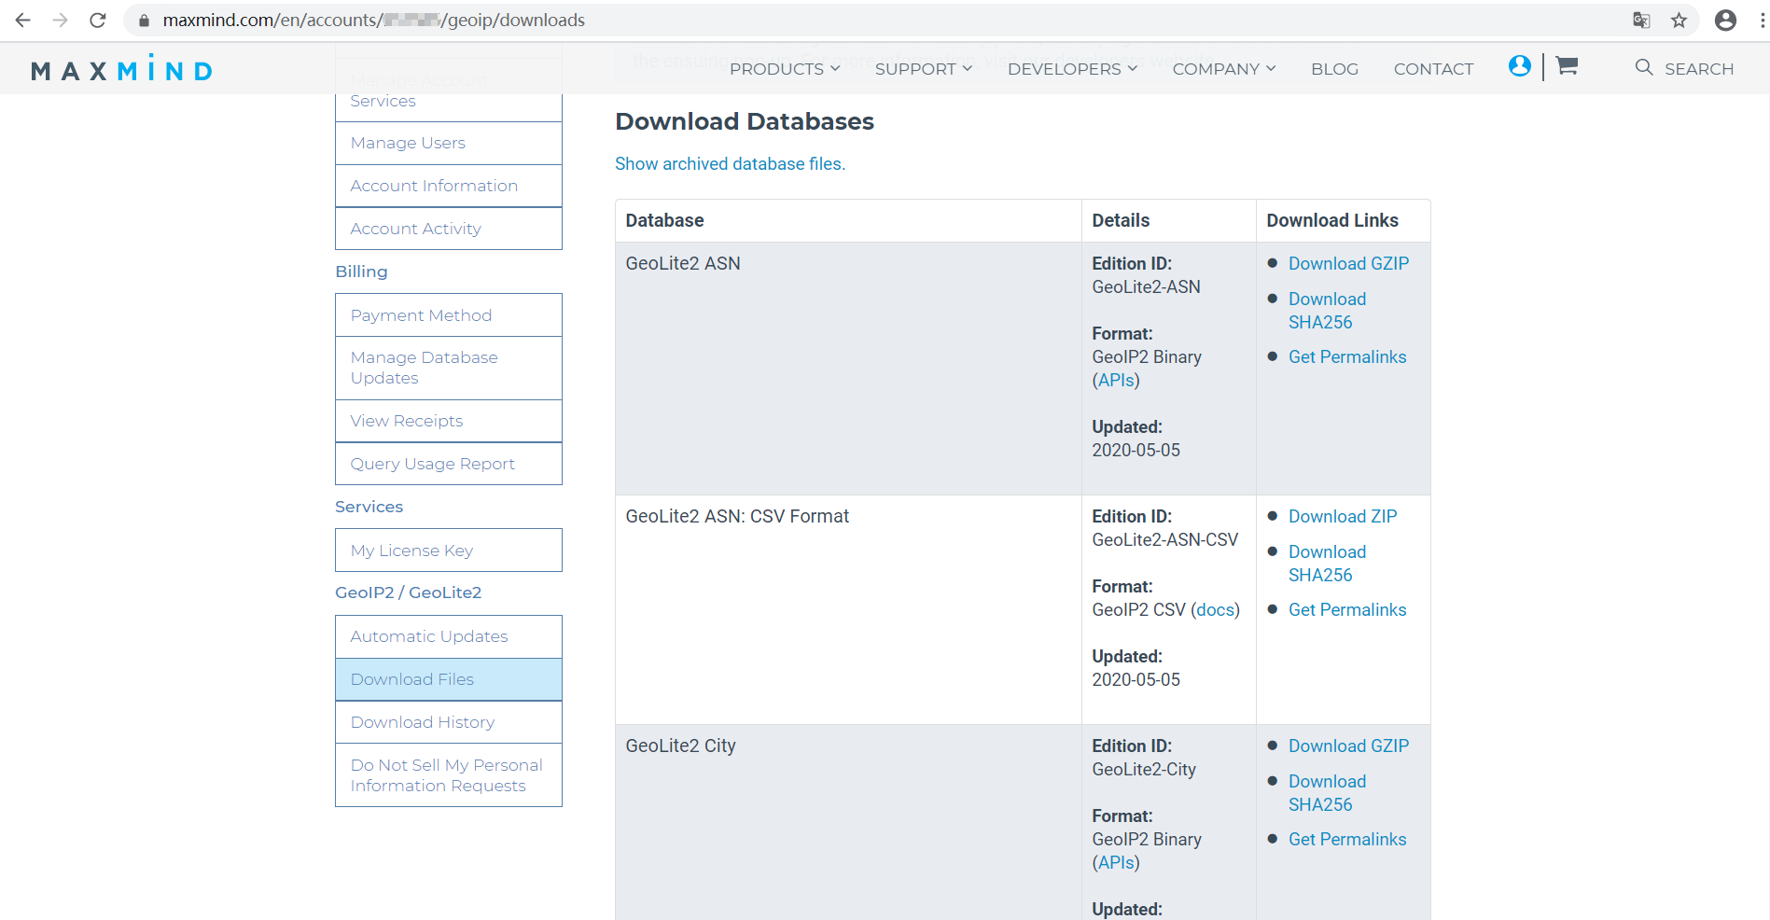The image size is (1770, 920).
Task: Open docs link in GeoIP2 CSV format
Action: pos(1215,609)
